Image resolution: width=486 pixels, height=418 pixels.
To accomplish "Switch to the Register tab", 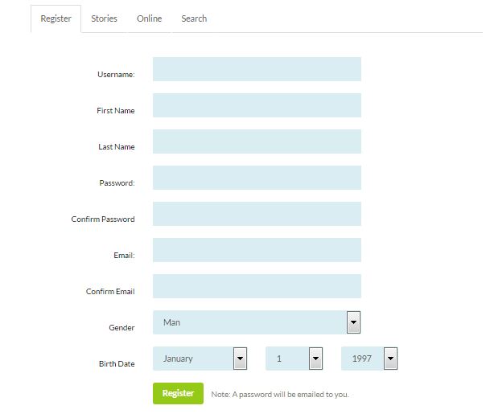I will [56, 18].
